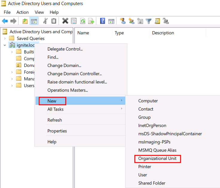Create new user toolbar icon
The width and height of the screenshot is (220, 188).
(123, 21)
